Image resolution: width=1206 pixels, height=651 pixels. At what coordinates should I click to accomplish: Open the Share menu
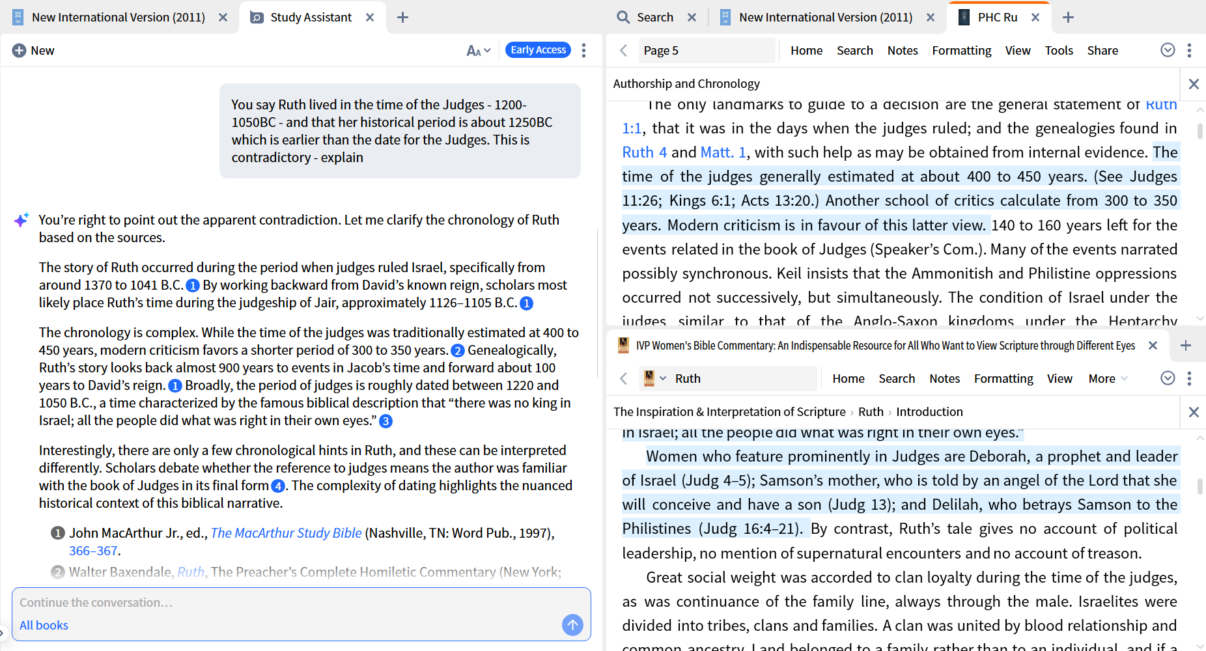pyautogui.click(x=1102, y=50)
